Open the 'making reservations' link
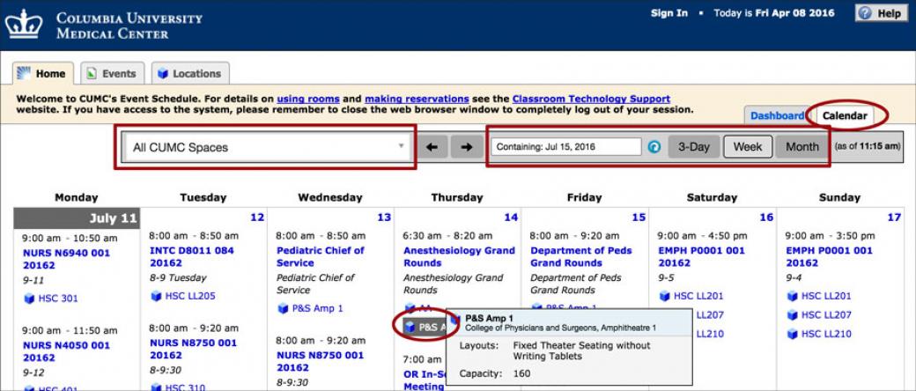Image resolution: width=916 pixels, height=391 pixels. (x=417, y=99)
